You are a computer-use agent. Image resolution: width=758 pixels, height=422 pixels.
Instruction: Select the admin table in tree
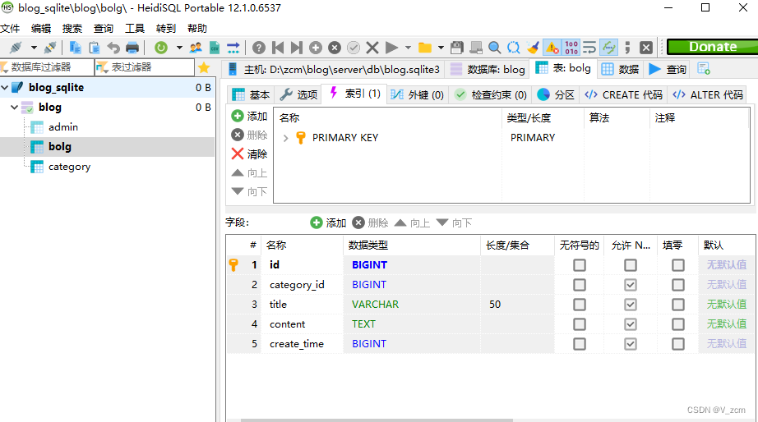(62, 127)
